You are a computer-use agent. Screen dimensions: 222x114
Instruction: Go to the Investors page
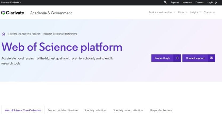(x=187, y=2)
